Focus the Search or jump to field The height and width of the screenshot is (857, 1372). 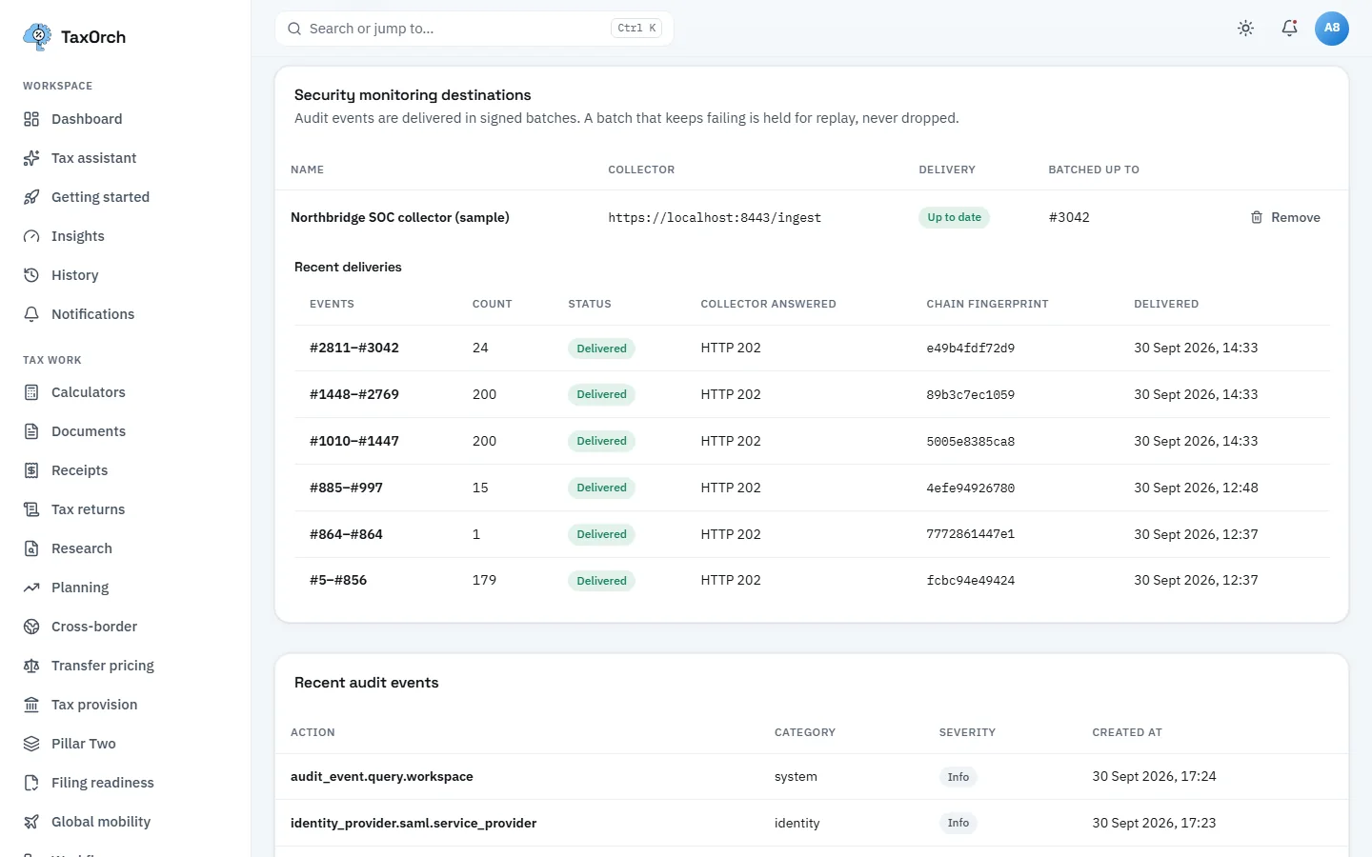click(474, 29)
